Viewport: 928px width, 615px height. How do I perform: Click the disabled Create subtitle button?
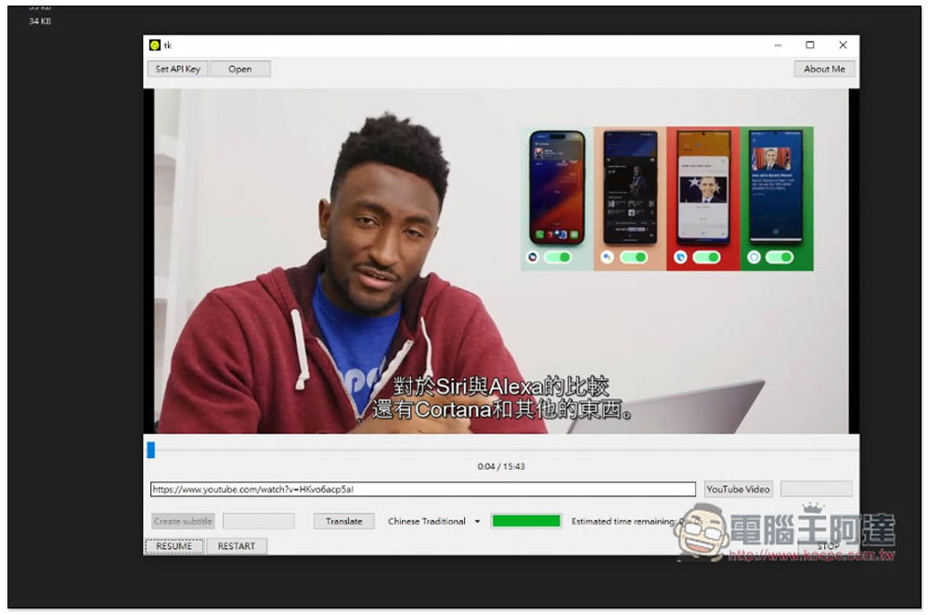click(183, 521)
